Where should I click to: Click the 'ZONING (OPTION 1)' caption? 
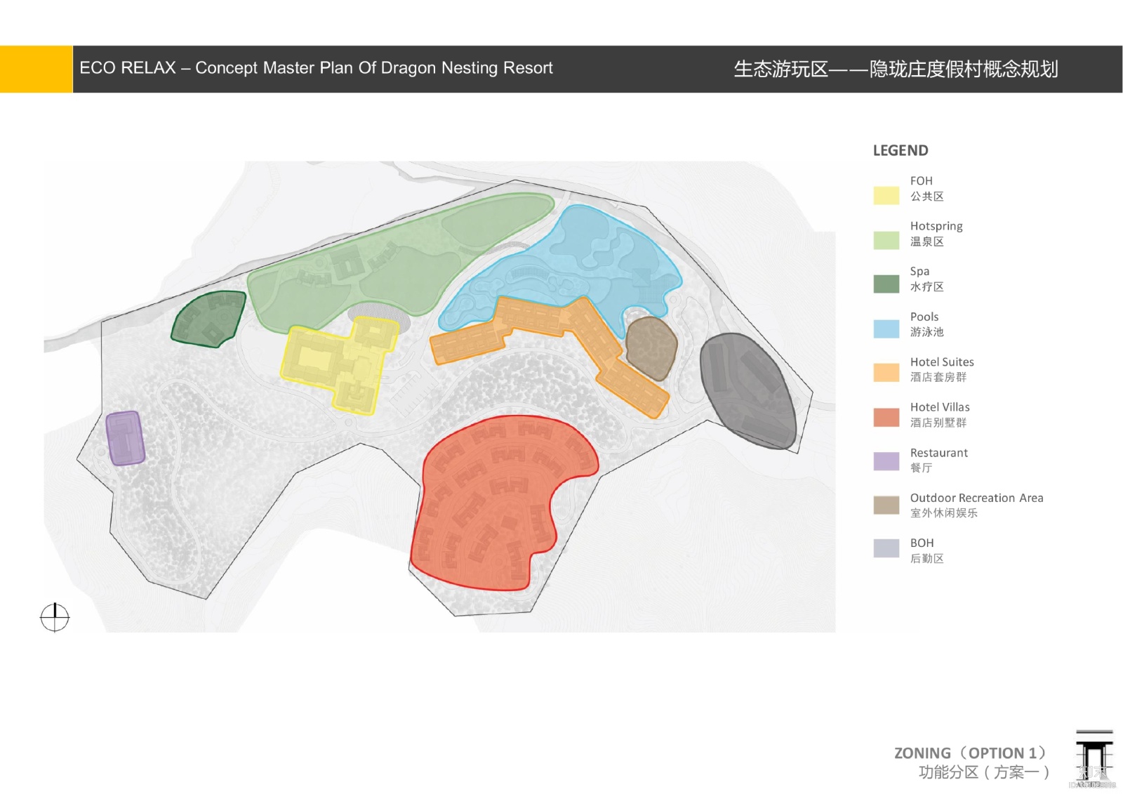971,753
